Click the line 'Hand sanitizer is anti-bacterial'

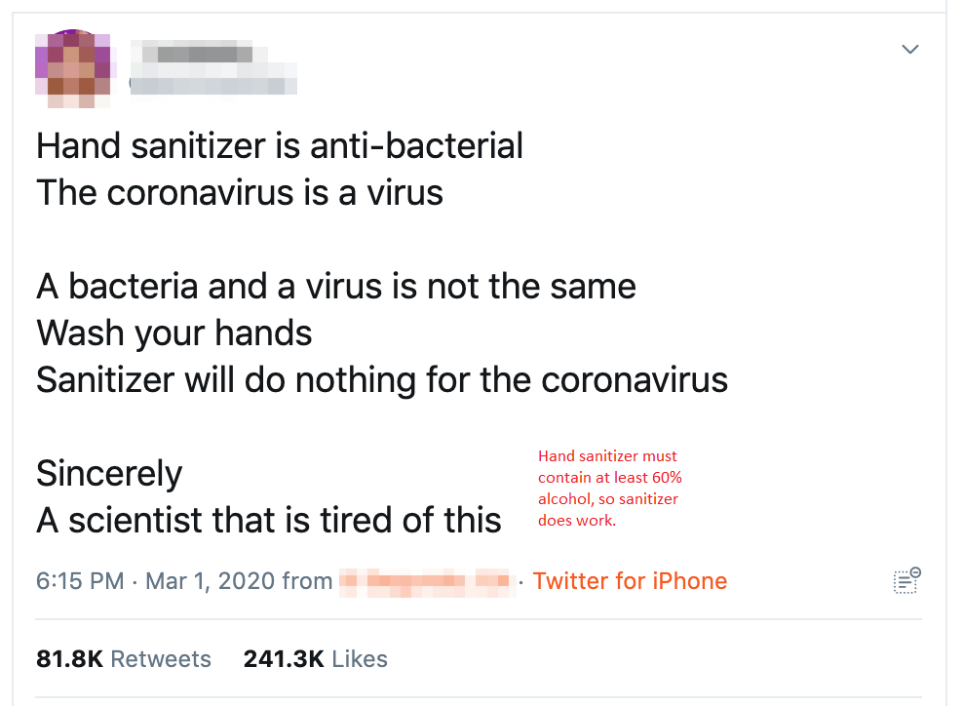(280, 146)
